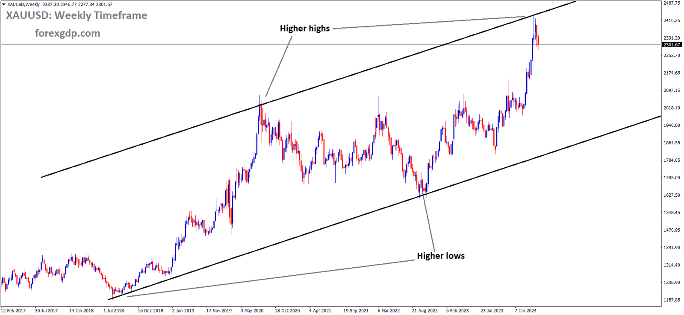Click the 1940.60 price axis label
This screenshot has width=684, height=315.
click(x=672, y=125)
